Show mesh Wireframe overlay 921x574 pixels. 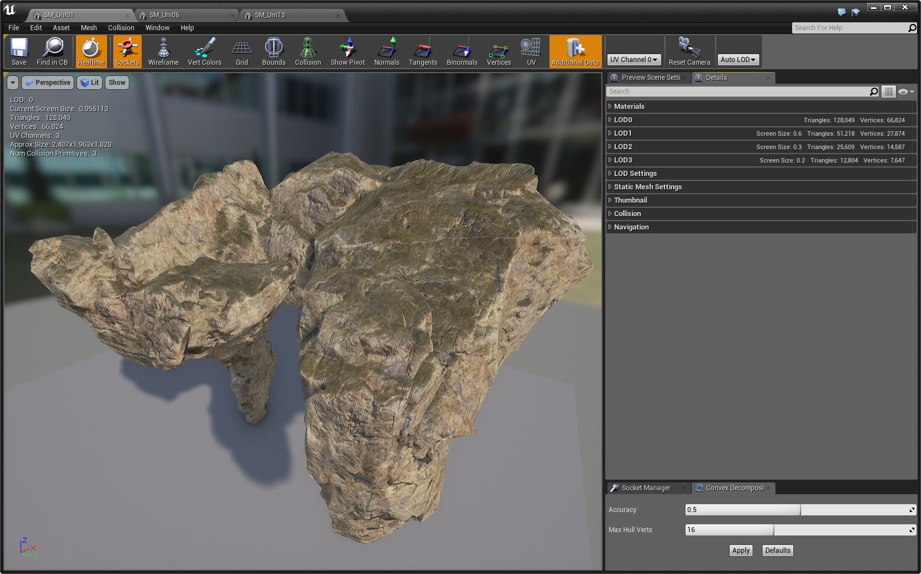click(x=163, y=51)
